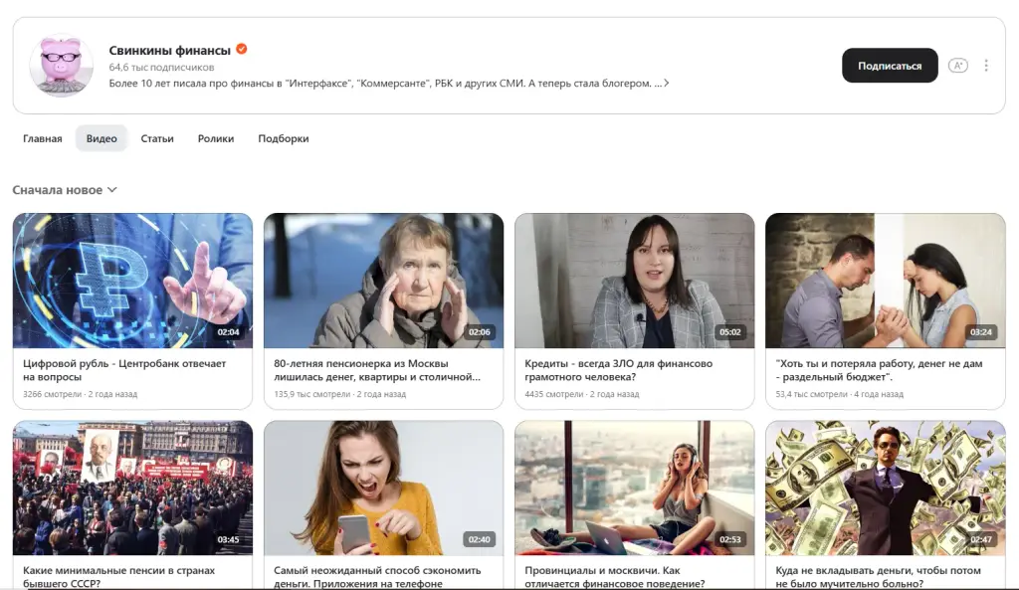This screenshot has width=1019, height=590.
Task: Click the Свинкины финансы channel name
Action: (169, 50)
